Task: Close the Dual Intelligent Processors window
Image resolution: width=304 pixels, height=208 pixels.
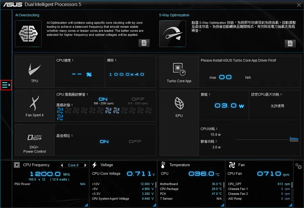Action: (299, 5)
